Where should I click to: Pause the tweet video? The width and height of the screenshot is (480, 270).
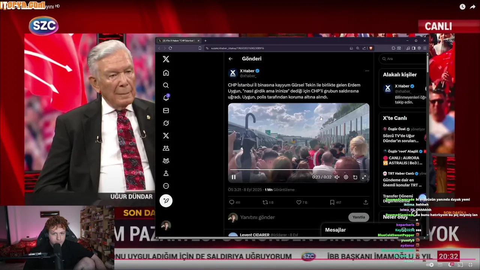click(x=234, y=177)
